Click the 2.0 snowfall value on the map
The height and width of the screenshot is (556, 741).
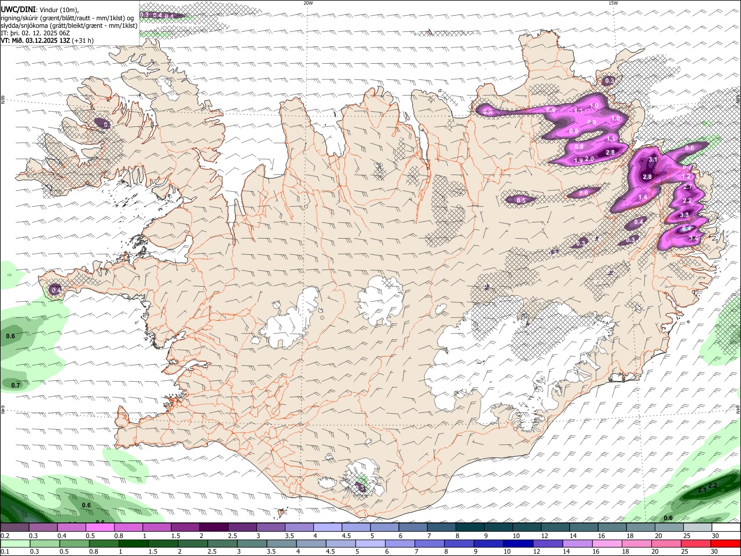(590, 159)
